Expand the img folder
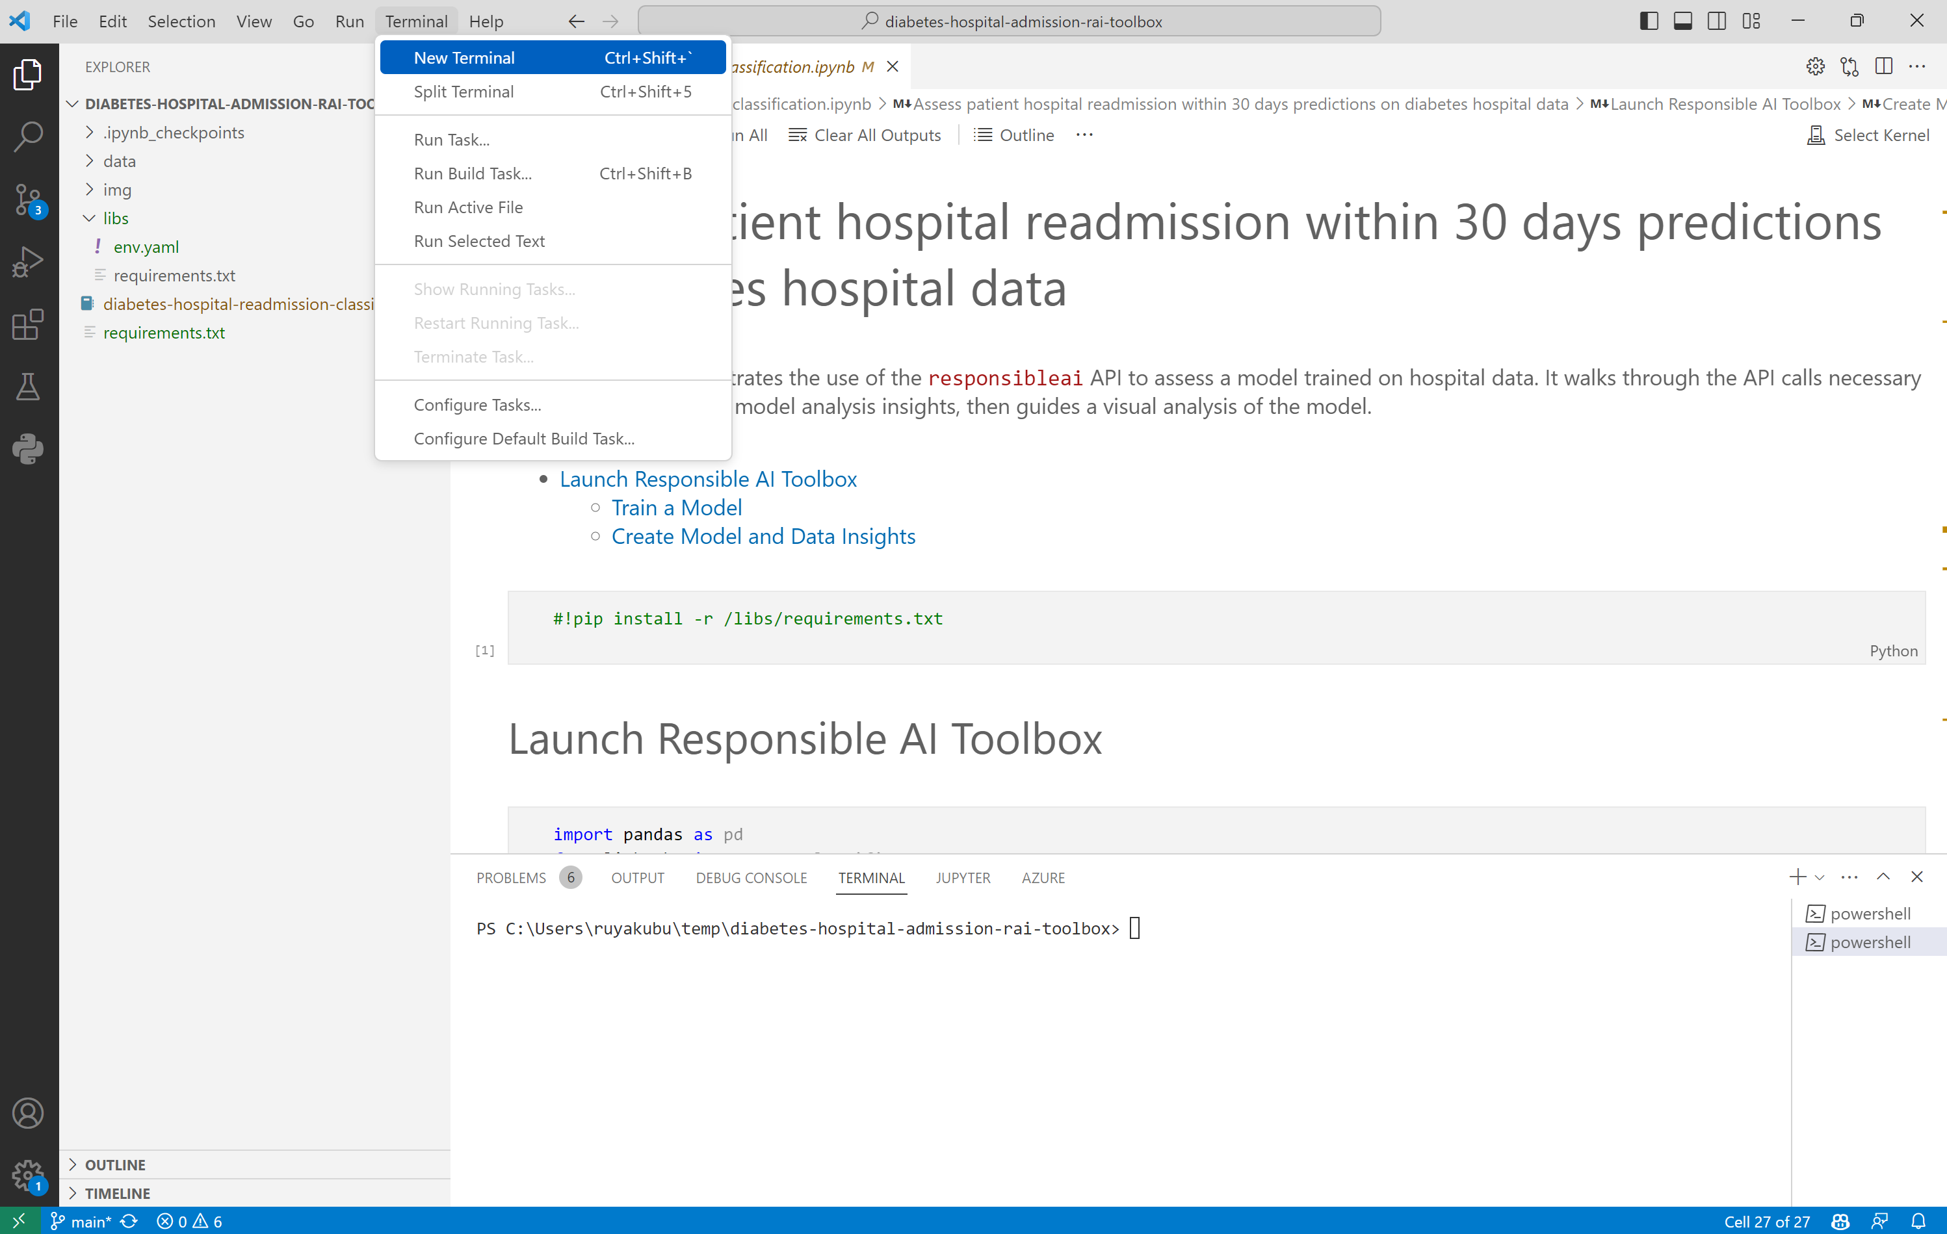 click(117, 189)
